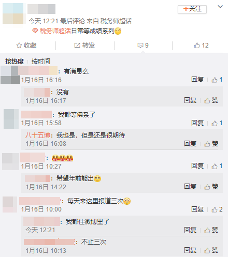Image resolution: width=228 pixels, height=257 pixels.
Task: Open the post author's avatar thumbnail
Action: pyautogui.click(x=13, y=13)
